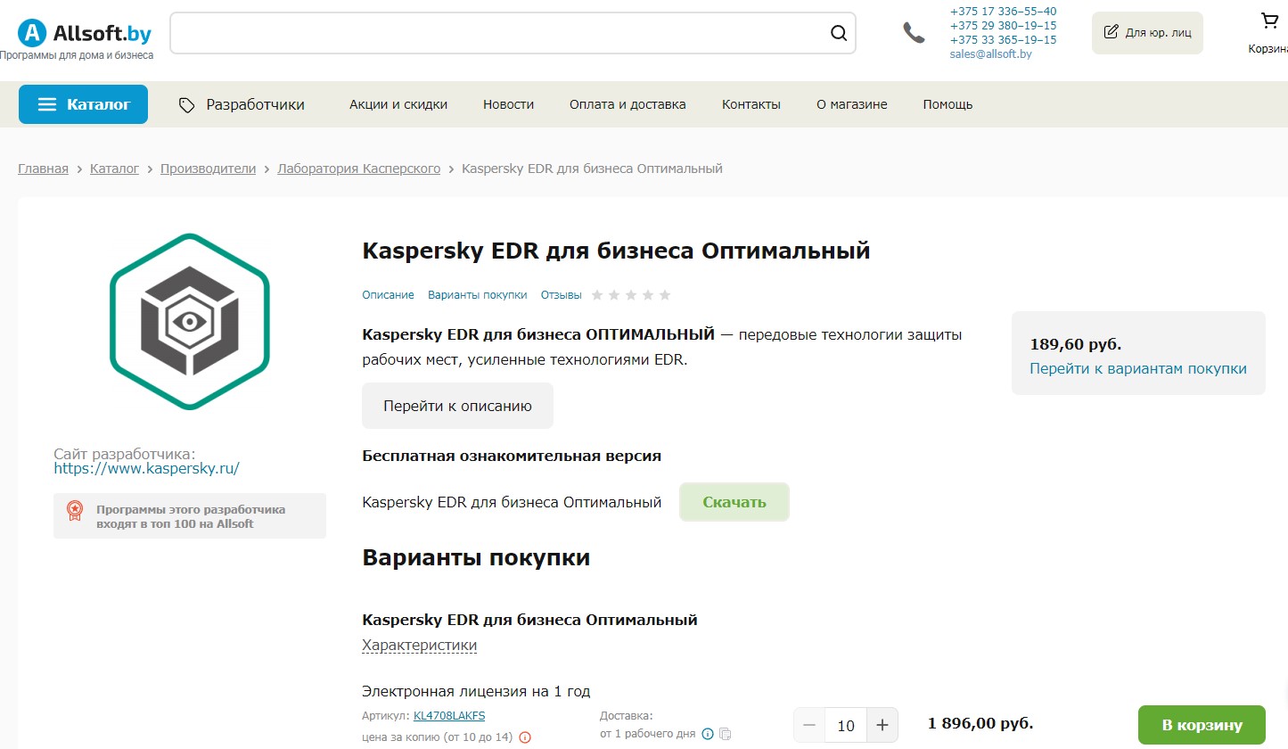Click Электронная лицензия на 1 год text
Screen dimensions: 1288x749
476,691
